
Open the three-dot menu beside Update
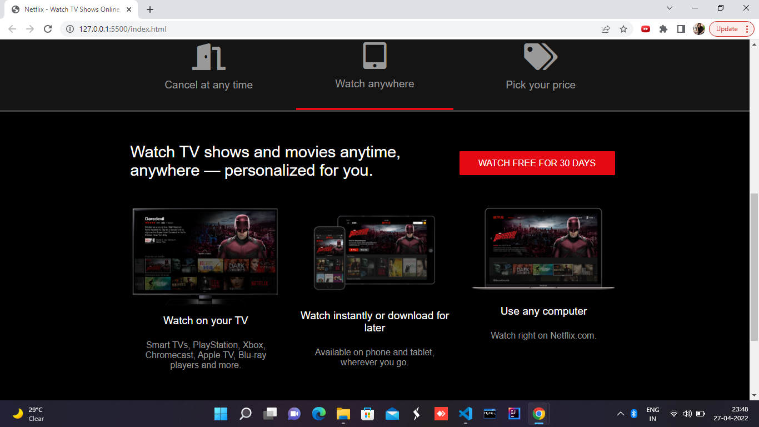[747, 28]
